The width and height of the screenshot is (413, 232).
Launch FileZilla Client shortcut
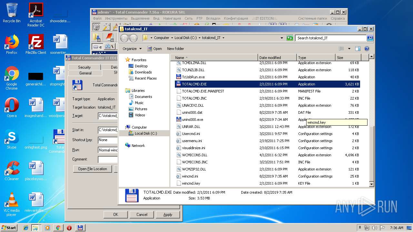[x=36, y=44]
